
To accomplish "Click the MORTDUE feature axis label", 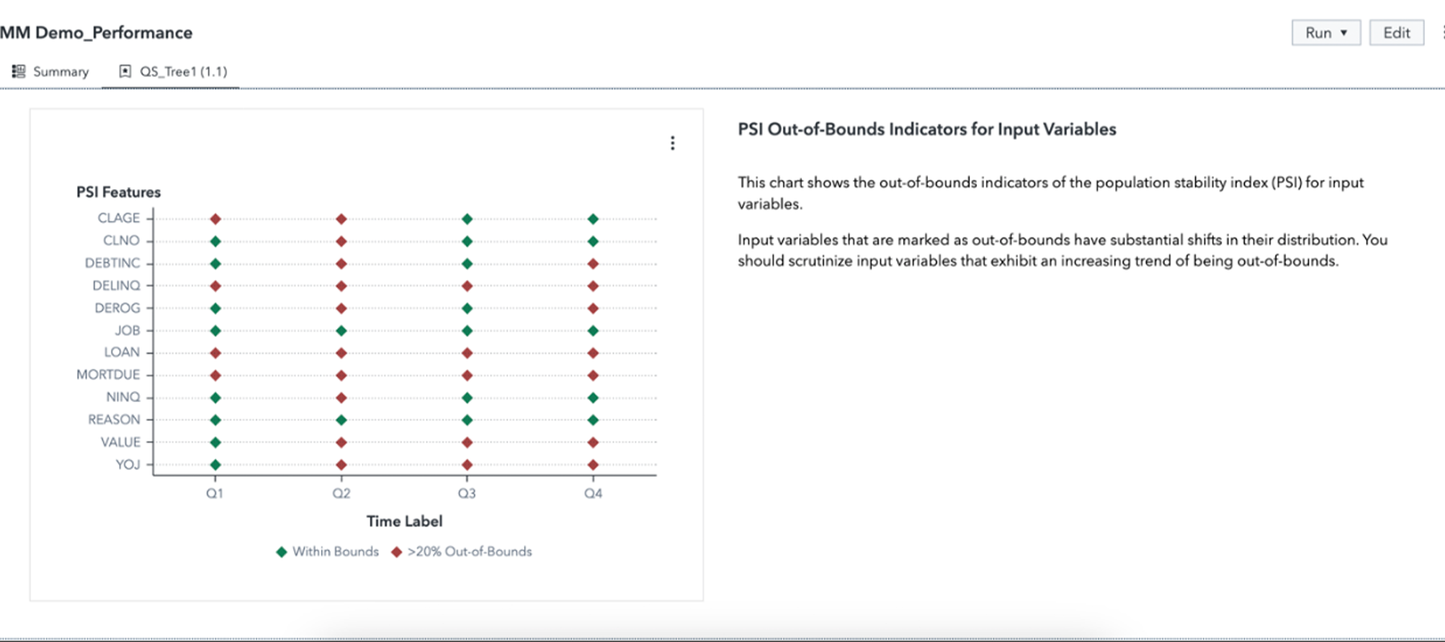I will click(108, 375).
